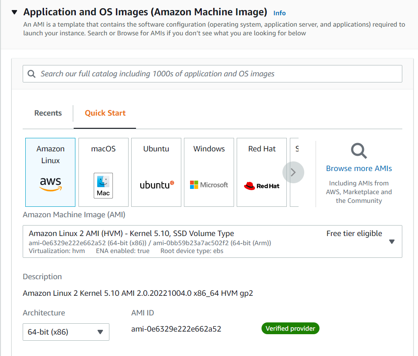Switch to the Recents tab

[x=48, y=113]
